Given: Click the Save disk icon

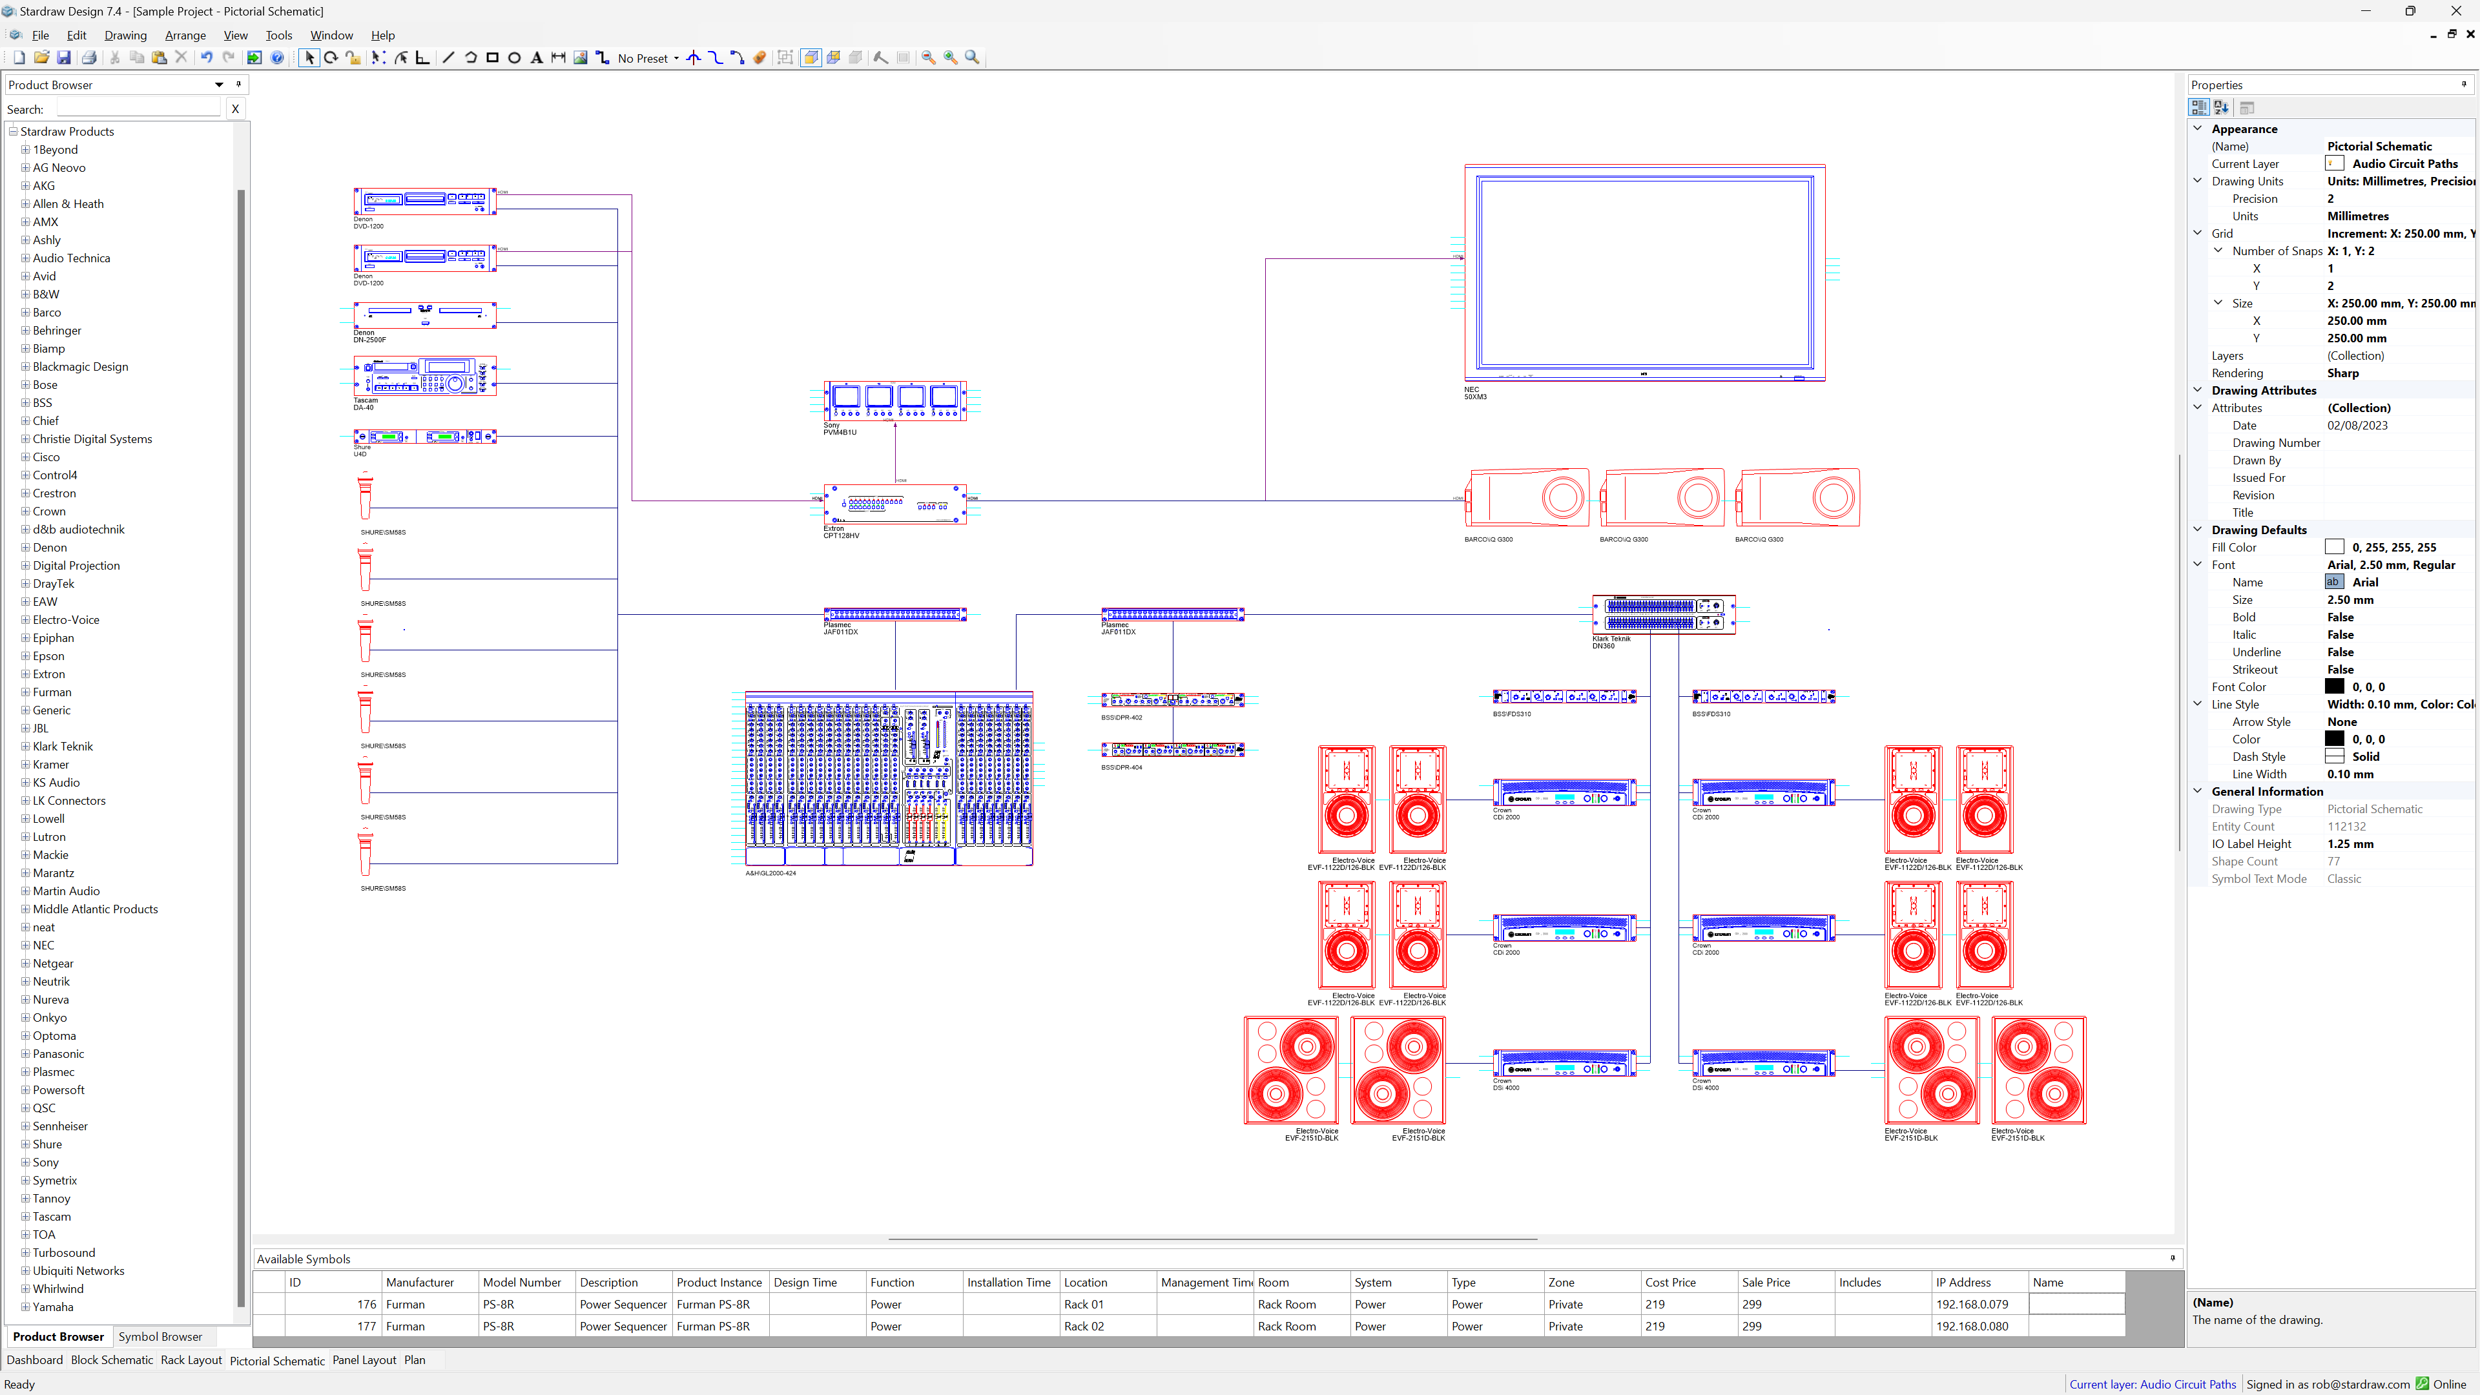Looking at the screenshot, I should (x=63, y=57).
